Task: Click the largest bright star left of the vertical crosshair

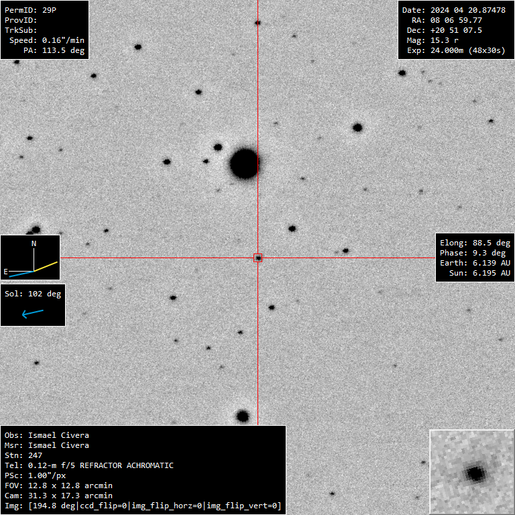Action: click(244, 164)
